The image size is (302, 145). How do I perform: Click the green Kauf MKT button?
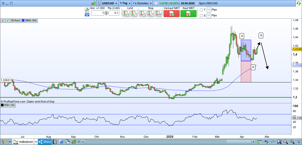[188, 13]
